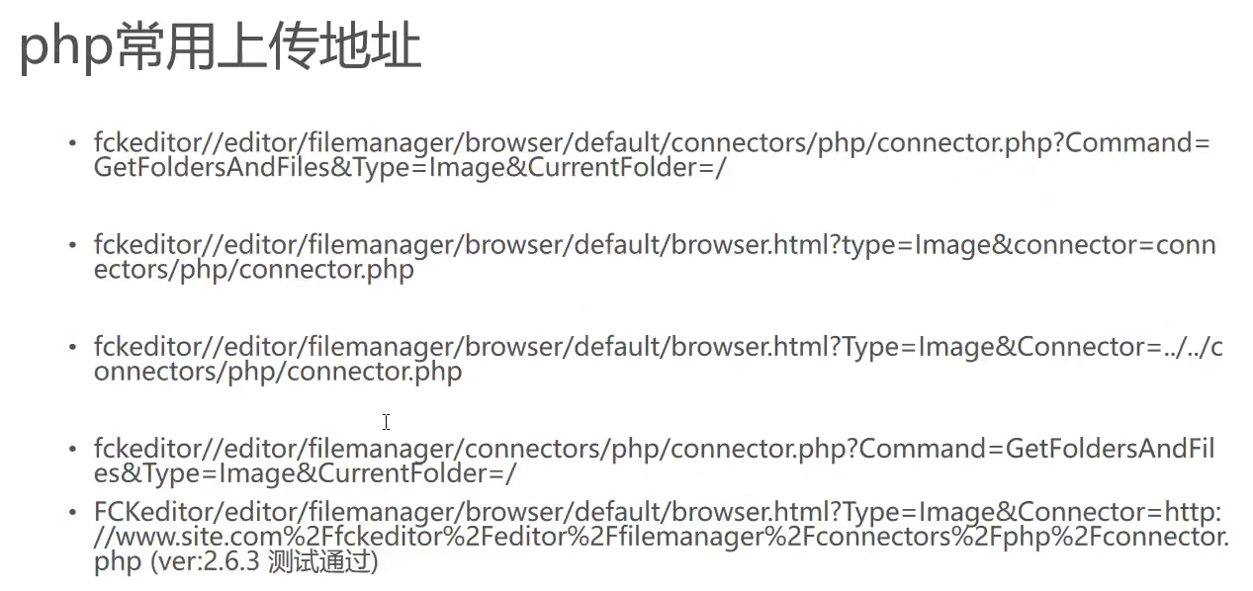Click the line starting with capitalized "FCKeditor/editor"

tap(658, 512)
